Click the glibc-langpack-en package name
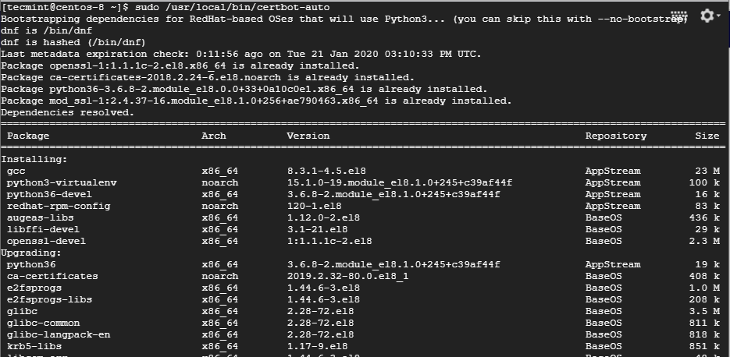Image resolution: width=730 pixels, height=357 pixels. point(59,334)
